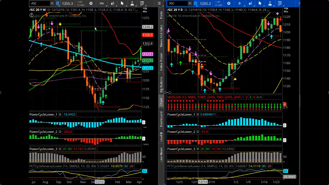Open studies flask icon in left chart
This screenshot has height=185, width=329.
pos(132,3)
